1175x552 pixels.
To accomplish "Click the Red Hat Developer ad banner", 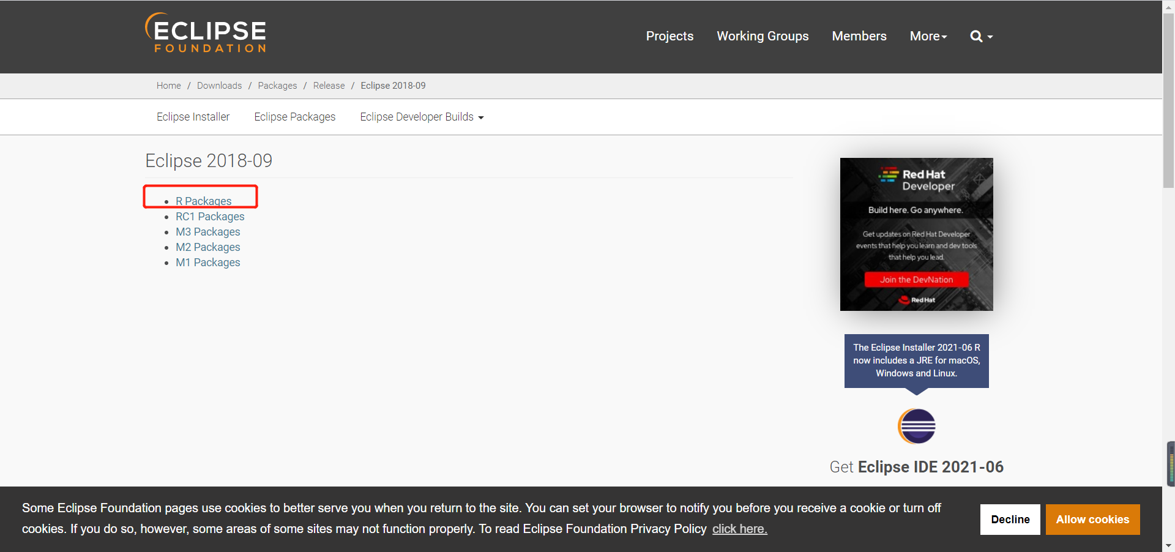I will (x=916, y=234).
